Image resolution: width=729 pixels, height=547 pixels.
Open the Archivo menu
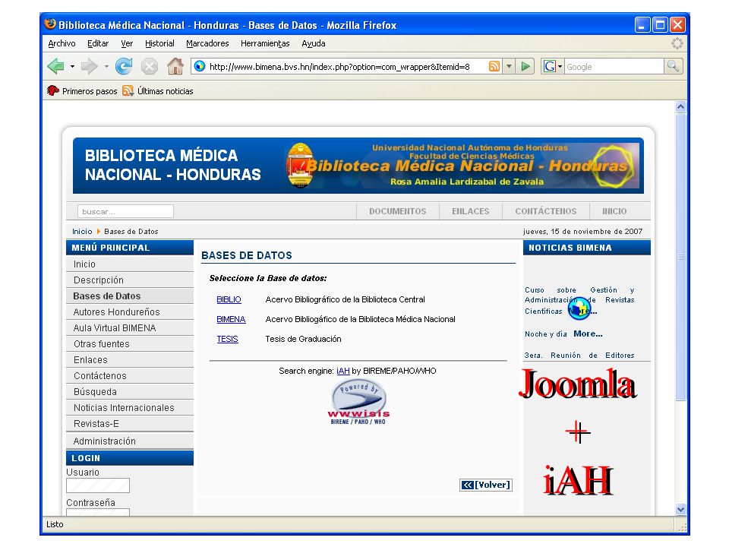coord(62,43)
